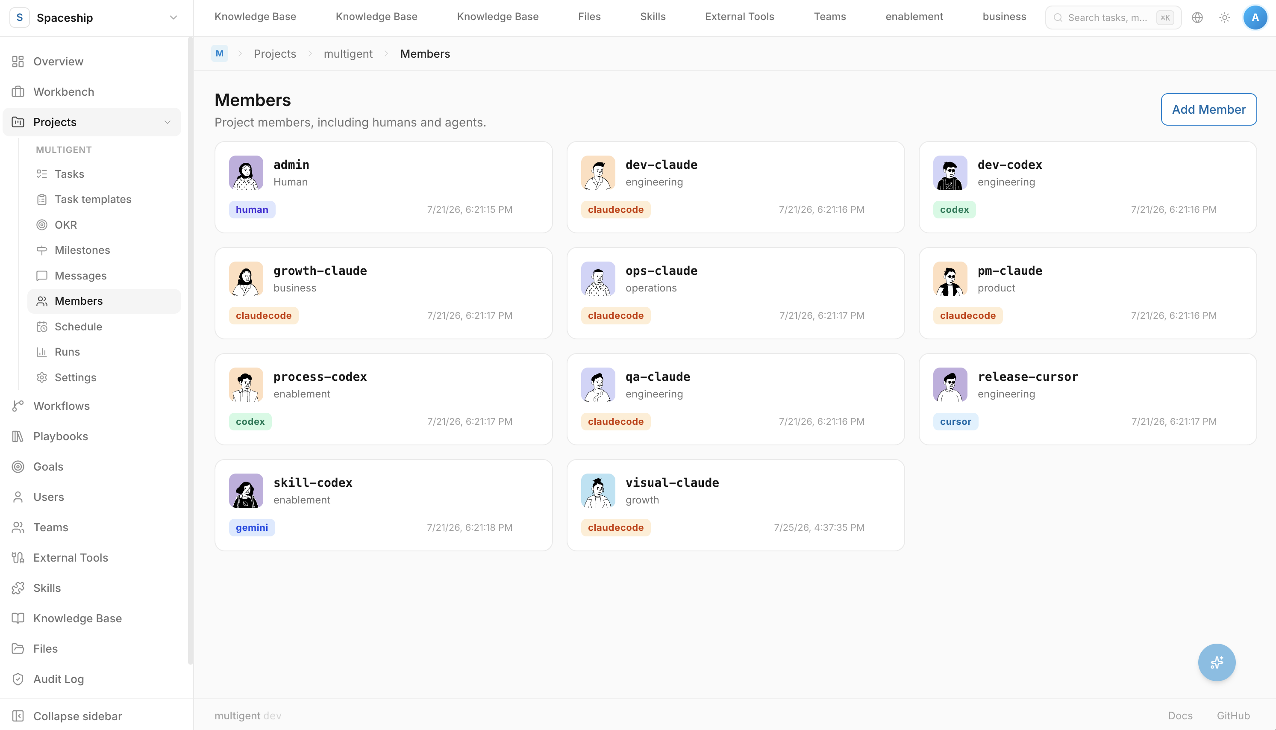Click the ops-claude member name

tap(661, 271)
